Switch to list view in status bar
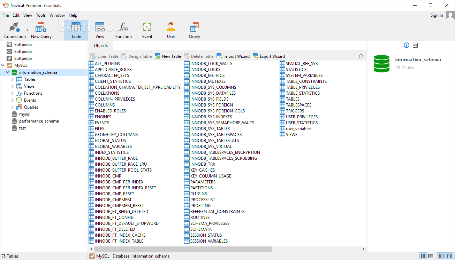Screen dimensions: 455x260 pos(423,256)
